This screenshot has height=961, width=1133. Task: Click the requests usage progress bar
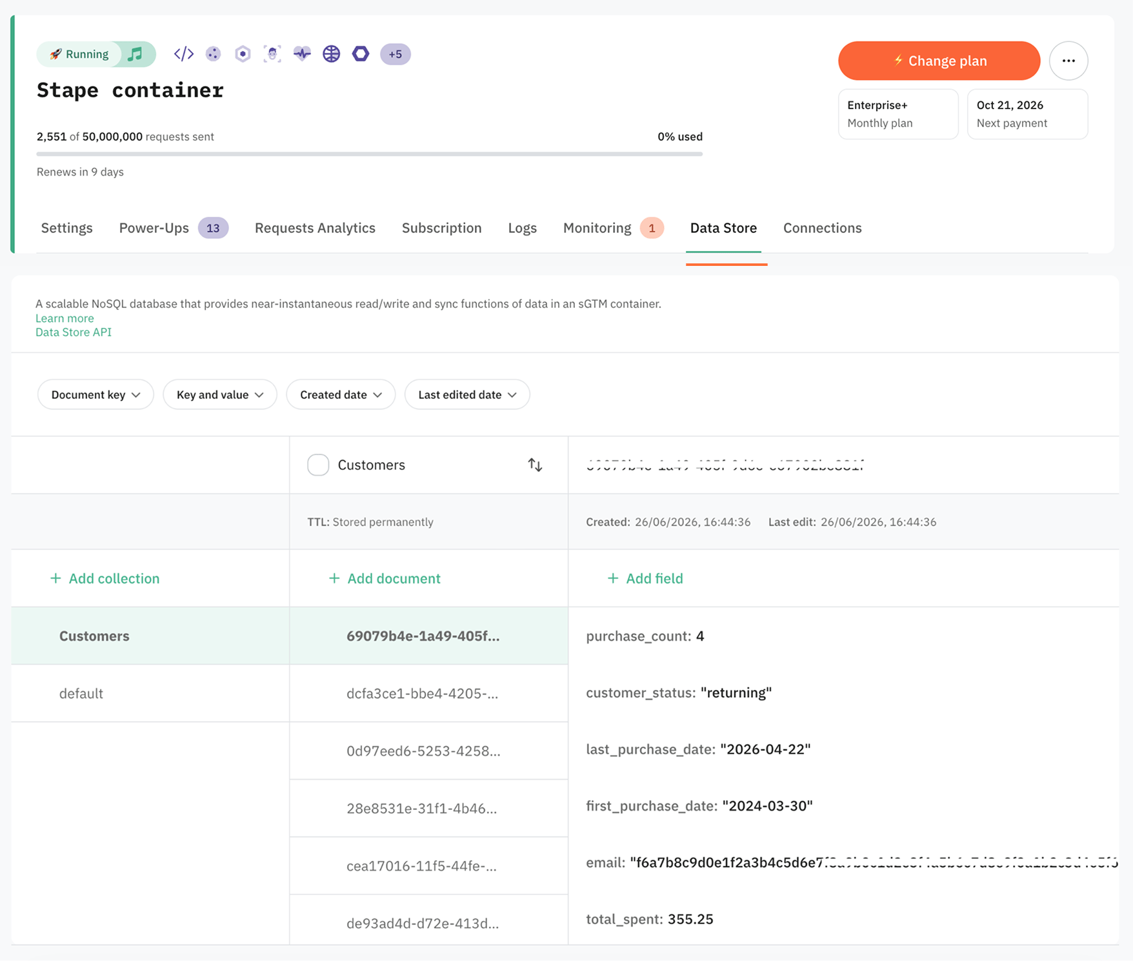pyautogui.click(x=370, y=154)
